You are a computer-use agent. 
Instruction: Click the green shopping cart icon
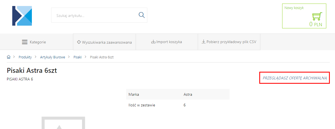317,16
